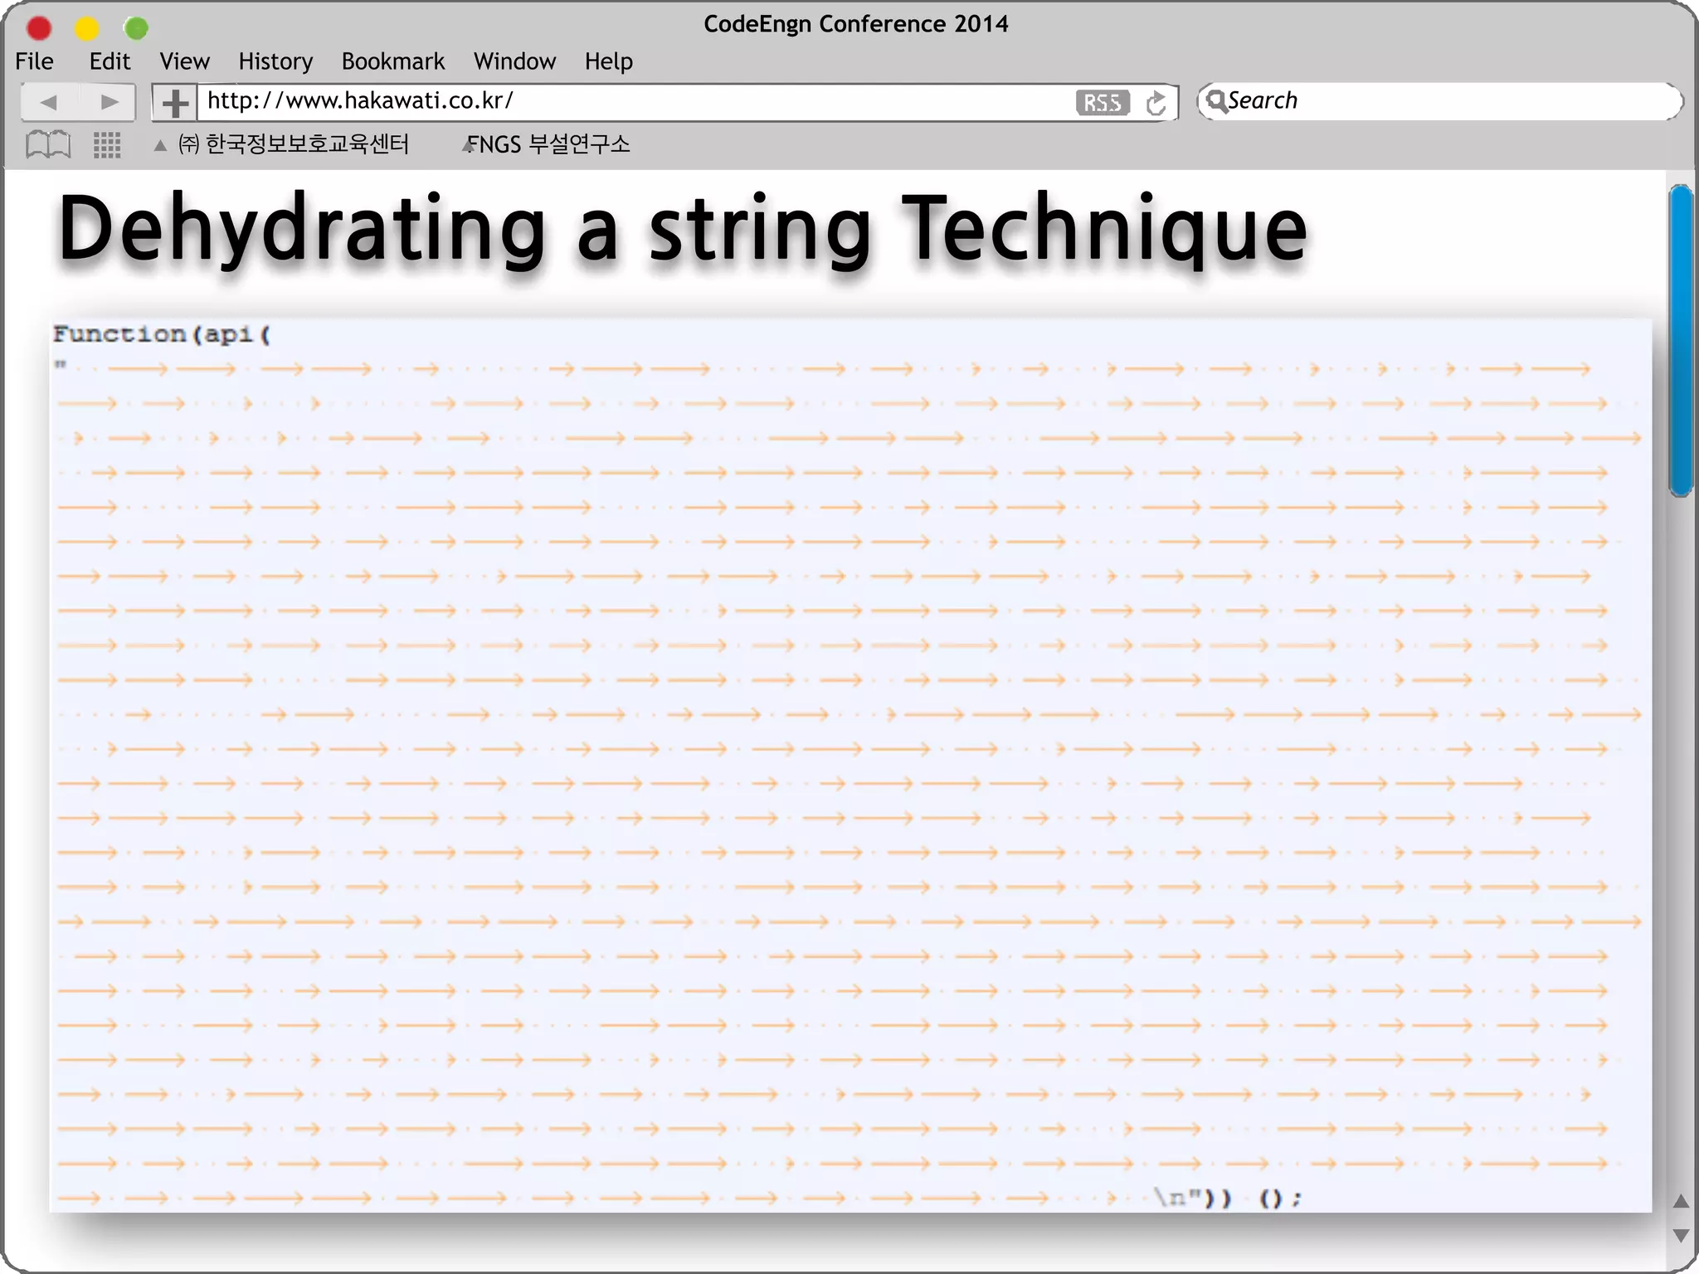Click the green zoom window button

tap(136, 28)
